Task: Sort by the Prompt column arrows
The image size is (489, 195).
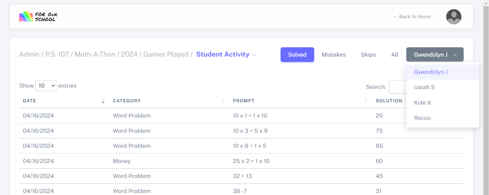Action: [x=366, y=101]
